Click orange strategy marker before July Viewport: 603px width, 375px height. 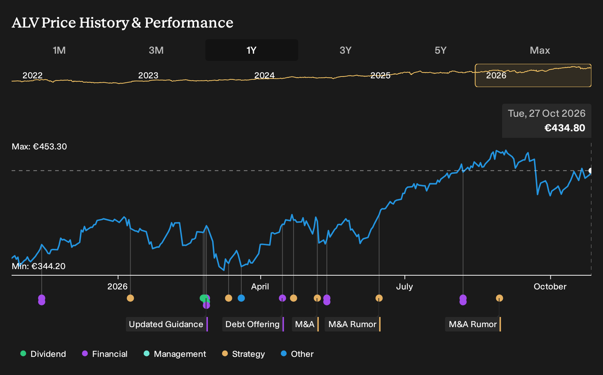(x=379, y=298)
